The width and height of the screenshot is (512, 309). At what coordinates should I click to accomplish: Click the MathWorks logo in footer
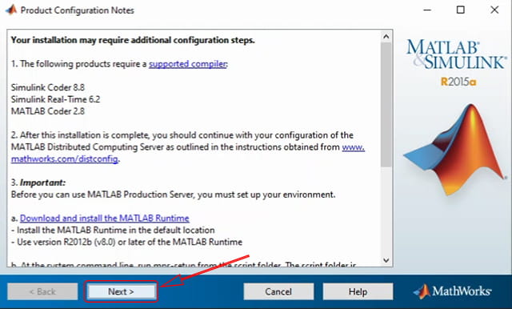point(452,291)
